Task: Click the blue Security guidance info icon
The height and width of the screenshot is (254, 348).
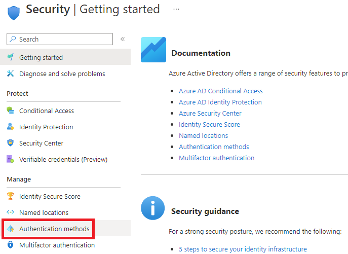Action: (x=152, y=208)
